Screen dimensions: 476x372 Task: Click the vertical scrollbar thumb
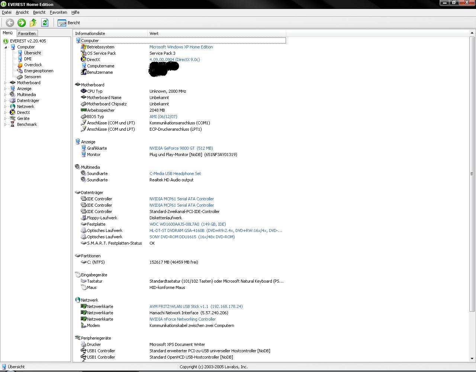pos(472,174)
